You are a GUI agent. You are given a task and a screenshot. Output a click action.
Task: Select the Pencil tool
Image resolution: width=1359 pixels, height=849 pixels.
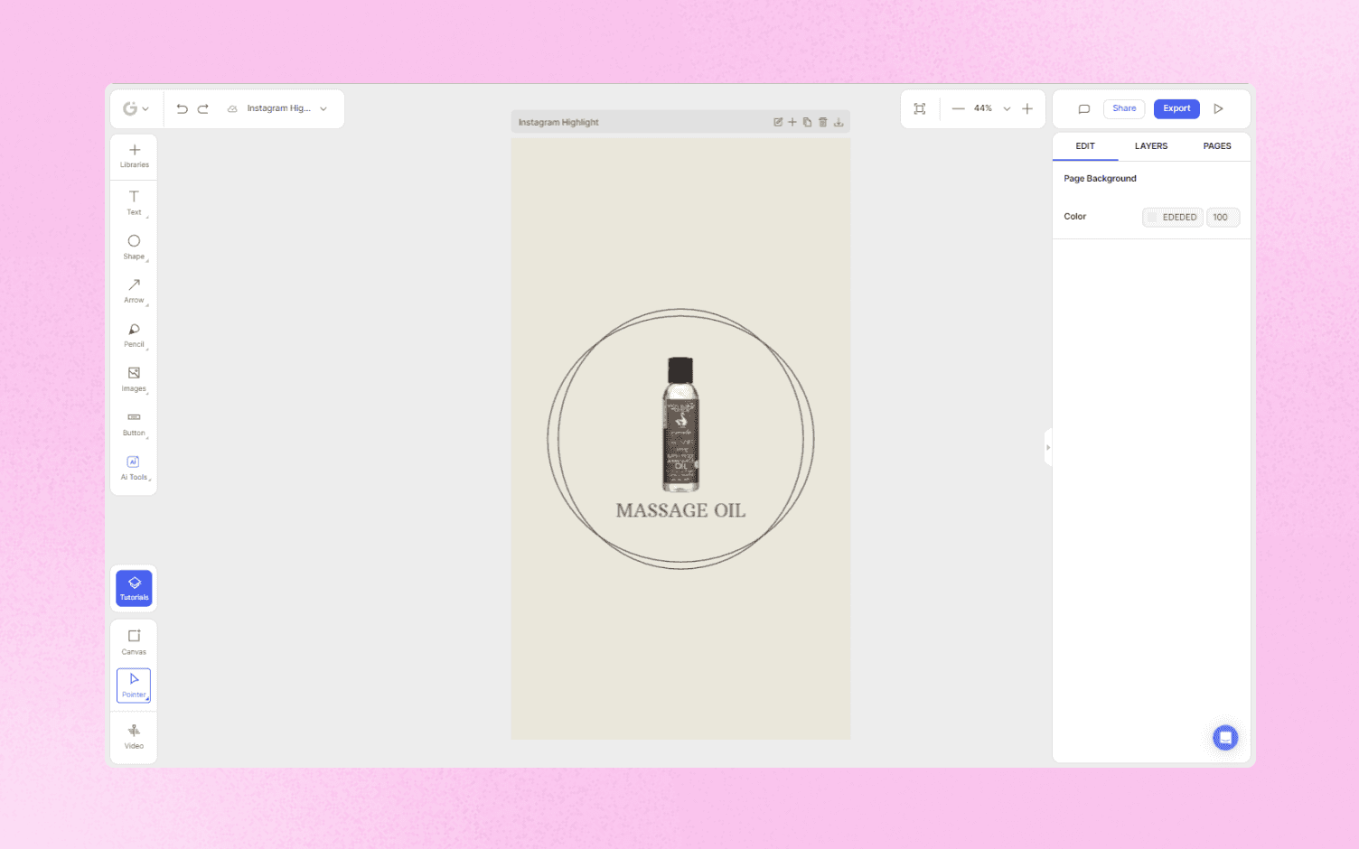point(134,335)
